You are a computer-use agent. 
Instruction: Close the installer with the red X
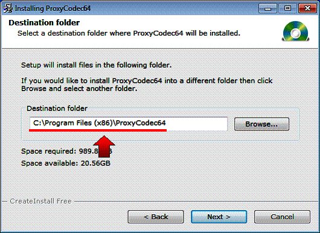[307, 8]
